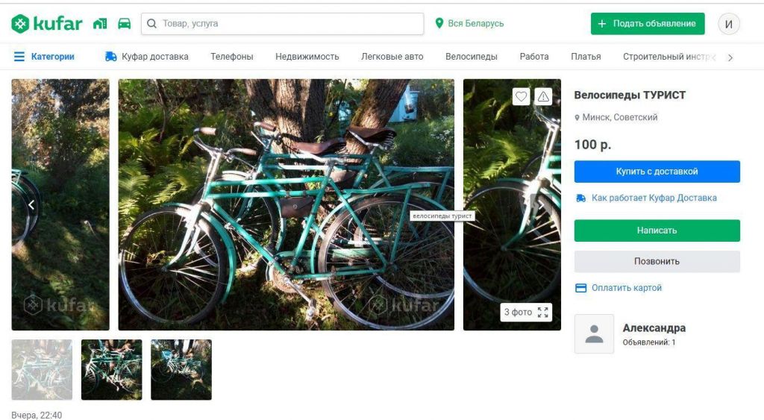Open the cars section icon

tap(124, 24)
